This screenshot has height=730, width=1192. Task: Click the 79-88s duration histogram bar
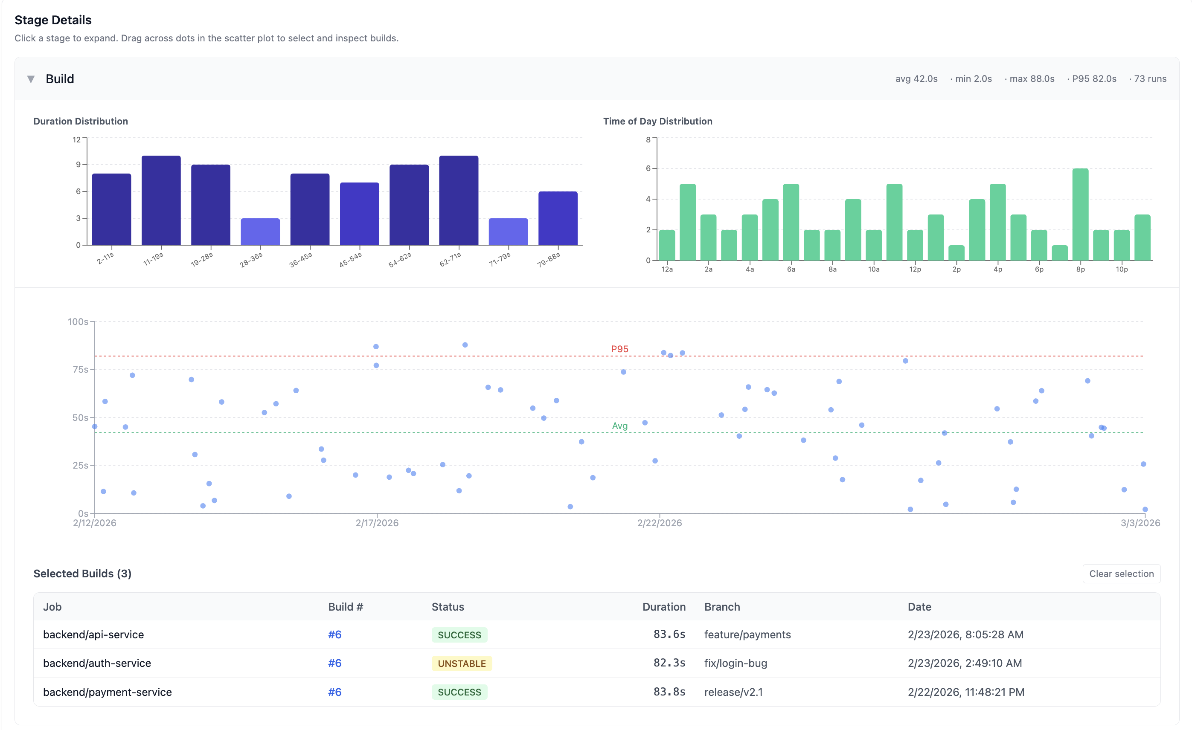pyautogui.click(x=557, y=218)
